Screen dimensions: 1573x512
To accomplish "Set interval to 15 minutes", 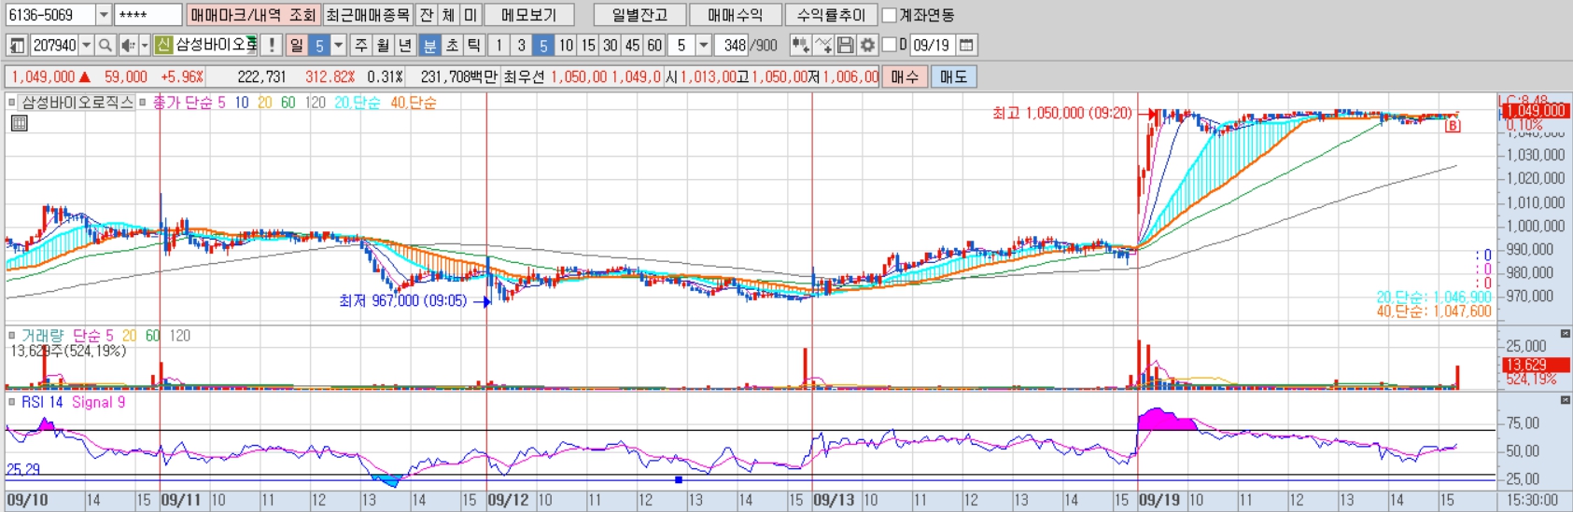I will point(588,45).
